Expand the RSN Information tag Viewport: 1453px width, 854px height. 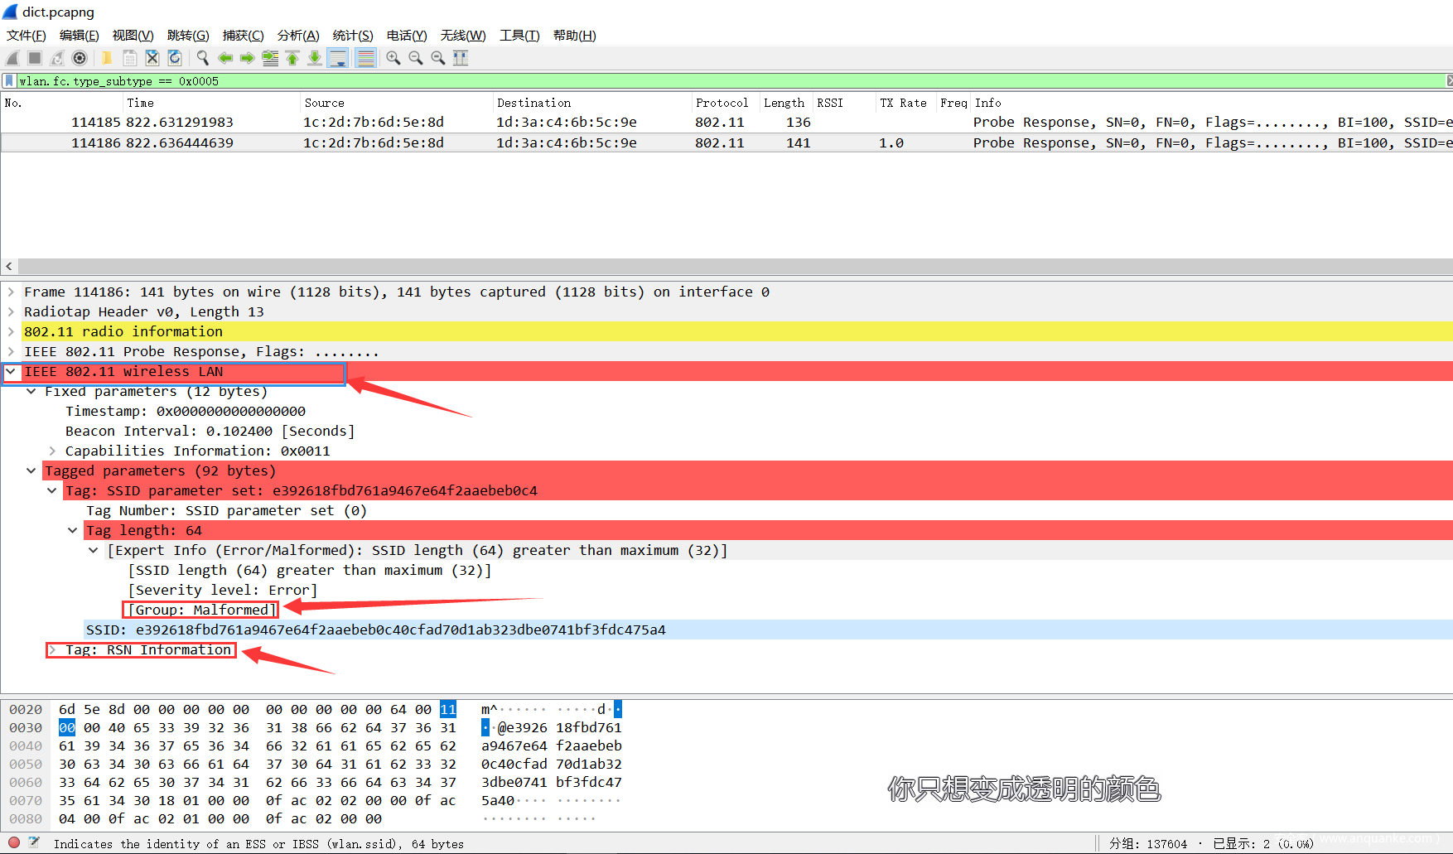[x=52, y=650]
